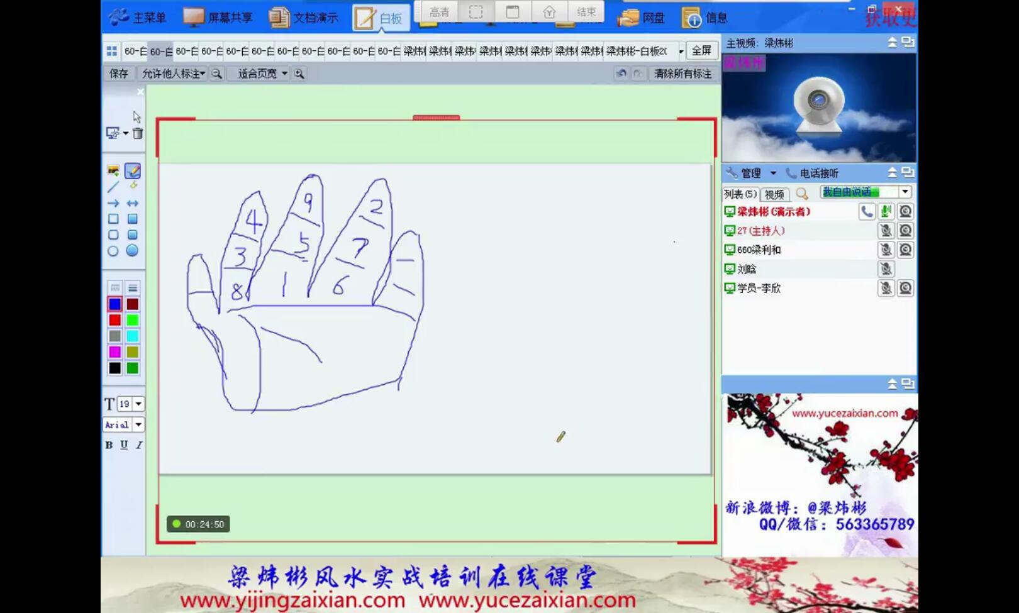The image size is (1019, 613).
Task: Toggle webcam for 学员-李欣
Action: coord(905,288)
